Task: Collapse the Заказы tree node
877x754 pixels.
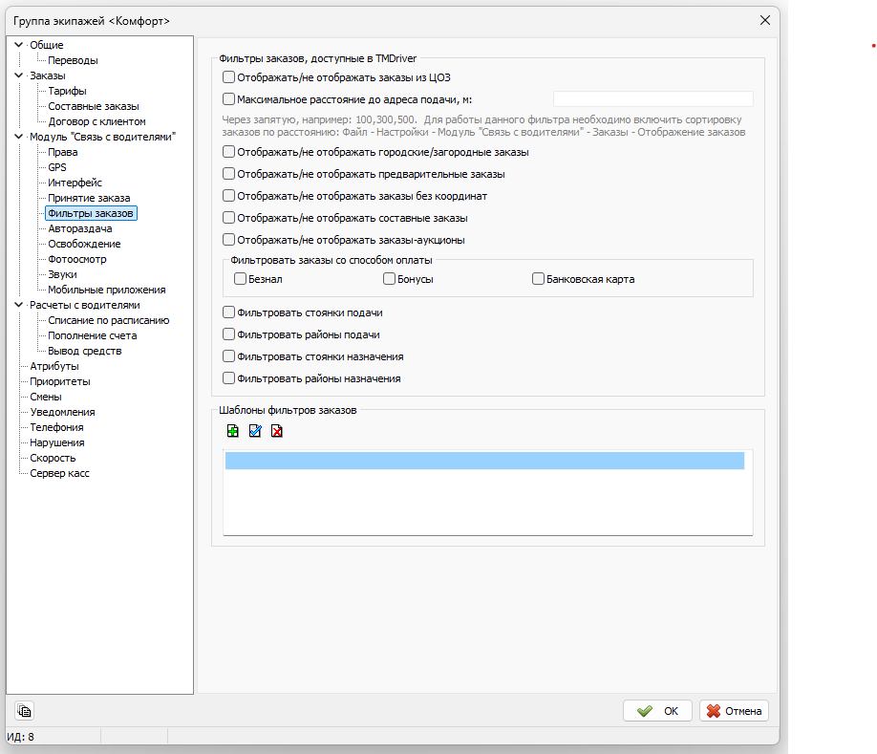Action: (x=18, y=75)
